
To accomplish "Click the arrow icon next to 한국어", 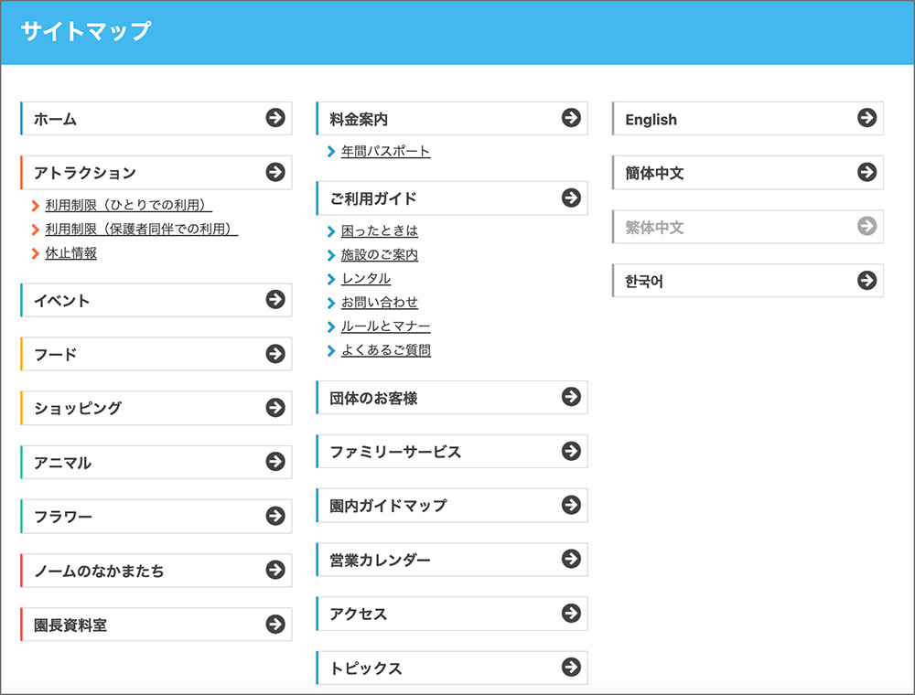I will [x=867, y=281].
